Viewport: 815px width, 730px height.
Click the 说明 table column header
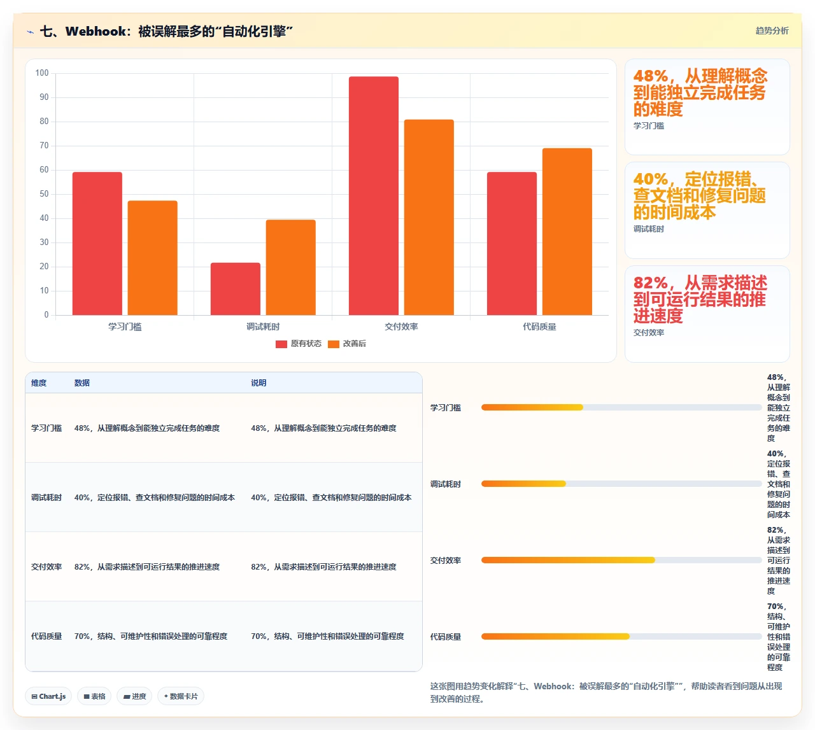pos(259,383)
